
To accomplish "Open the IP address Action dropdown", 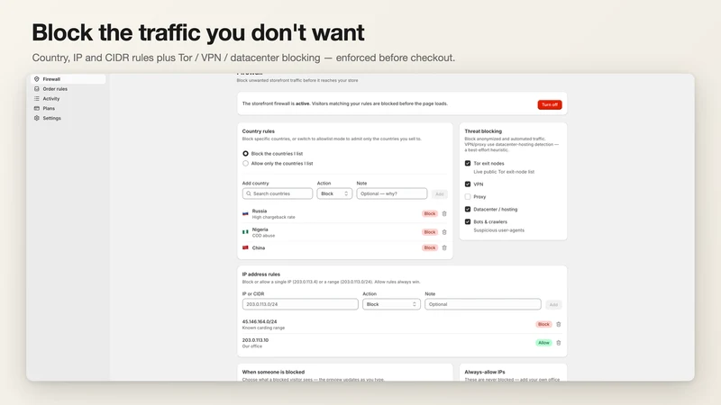I will click(391, 304).
